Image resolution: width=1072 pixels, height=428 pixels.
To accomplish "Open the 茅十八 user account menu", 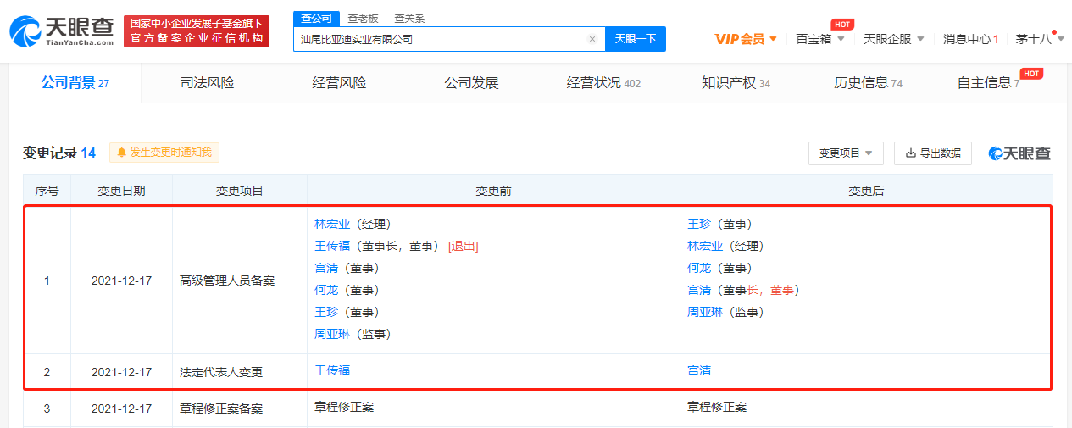I will point(1040,39).
